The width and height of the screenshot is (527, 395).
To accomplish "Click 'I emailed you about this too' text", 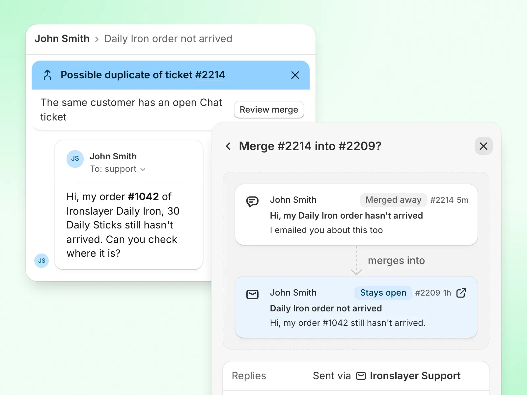I will tap(326, 230).
